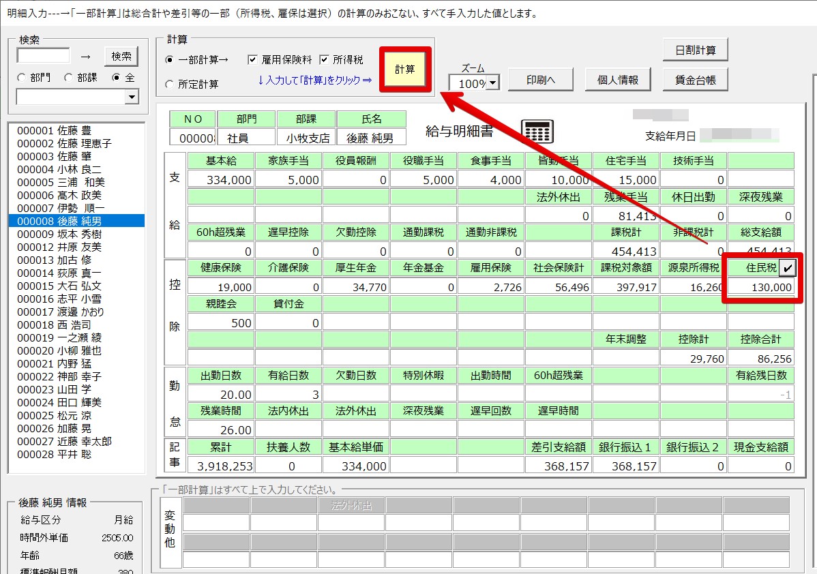This screenshot has width=817, height=574.
Task: Go to 印刷へ print screen
Action: (540, 80)
